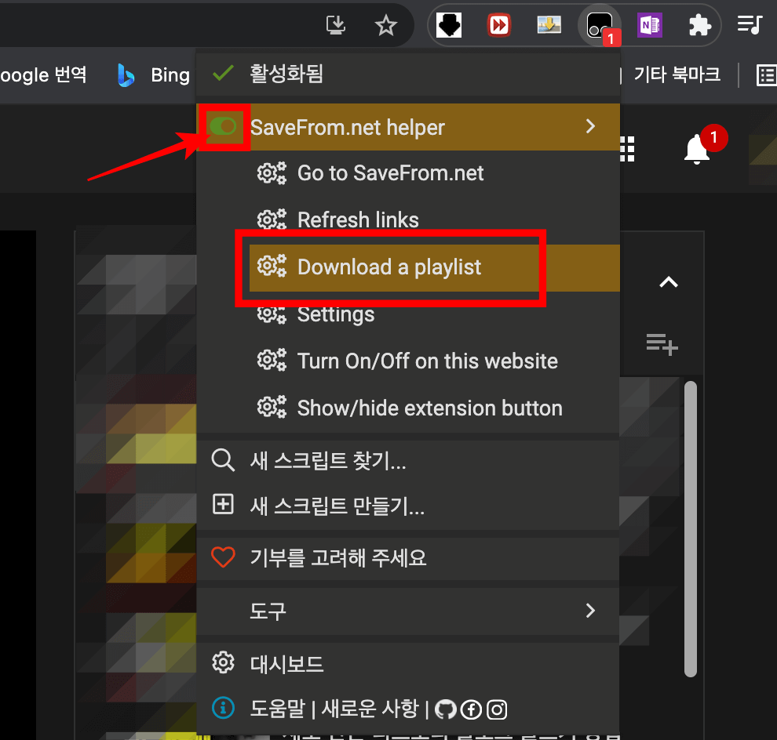This screenshot has width=777, height=740.
Task: Click the 새로운 사항 changelog link
Action: coord(370,709)
